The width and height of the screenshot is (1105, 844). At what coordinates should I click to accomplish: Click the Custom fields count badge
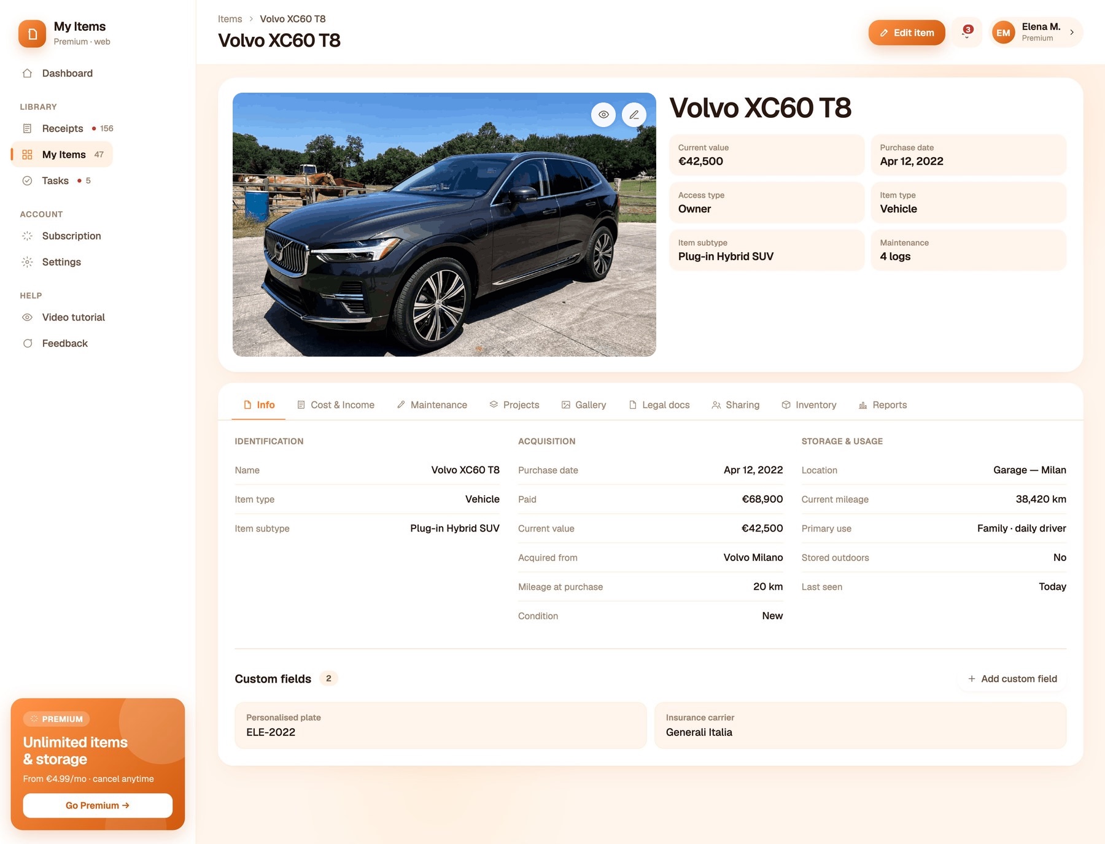click(328, 678)
